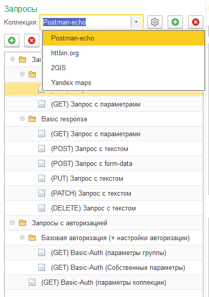This screenshot has height=297, width=209.
Task: Collapse the Запросы с авторизацией folder
Action: tap(12, 223)
